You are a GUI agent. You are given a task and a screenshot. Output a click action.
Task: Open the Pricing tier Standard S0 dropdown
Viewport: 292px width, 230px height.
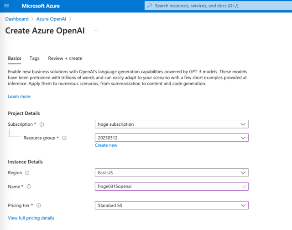pyautogui.click(x=172, y=205)
